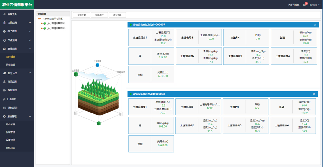Viewport: 323px width, 167px height.
Task: Click the soil block 3D illustration
Action: (x=98, y=98)
